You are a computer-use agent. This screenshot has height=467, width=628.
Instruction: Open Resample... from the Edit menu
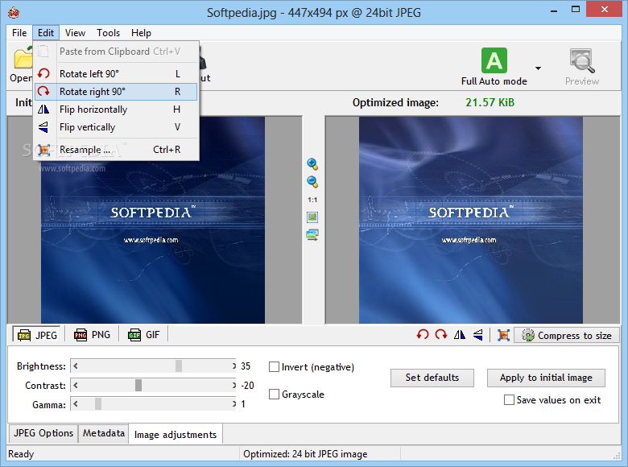(x=116, y=150)
